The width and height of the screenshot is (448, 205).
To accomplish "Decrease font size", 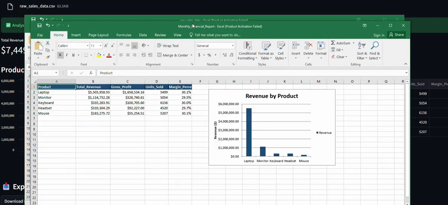I will 113,46.
